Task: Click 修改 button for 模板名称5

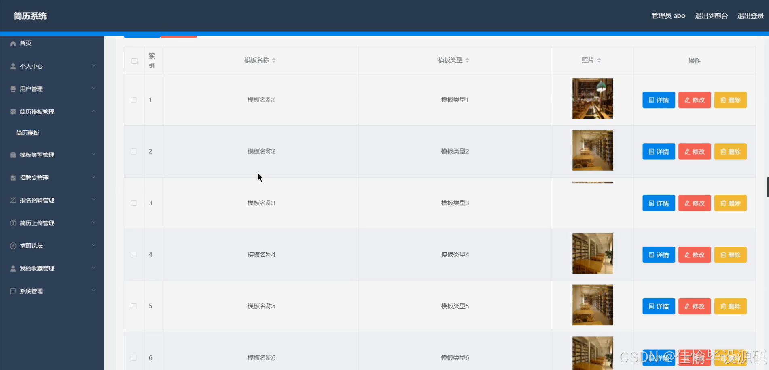Action: point(695,307)
